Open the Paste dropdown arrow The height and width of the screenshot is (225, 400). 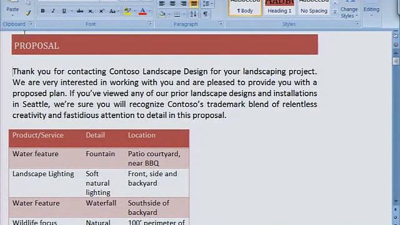click(x=12, y=16)
